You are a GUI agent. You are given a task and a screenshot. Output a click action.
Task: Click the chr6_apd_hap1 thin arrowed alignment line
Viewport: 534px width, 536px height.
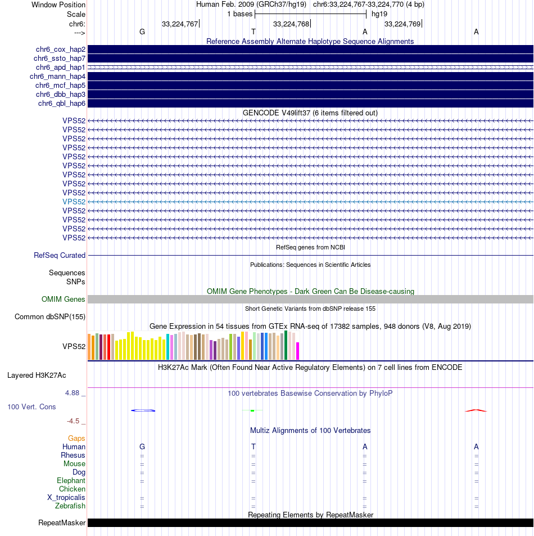(x=310, y=68)
